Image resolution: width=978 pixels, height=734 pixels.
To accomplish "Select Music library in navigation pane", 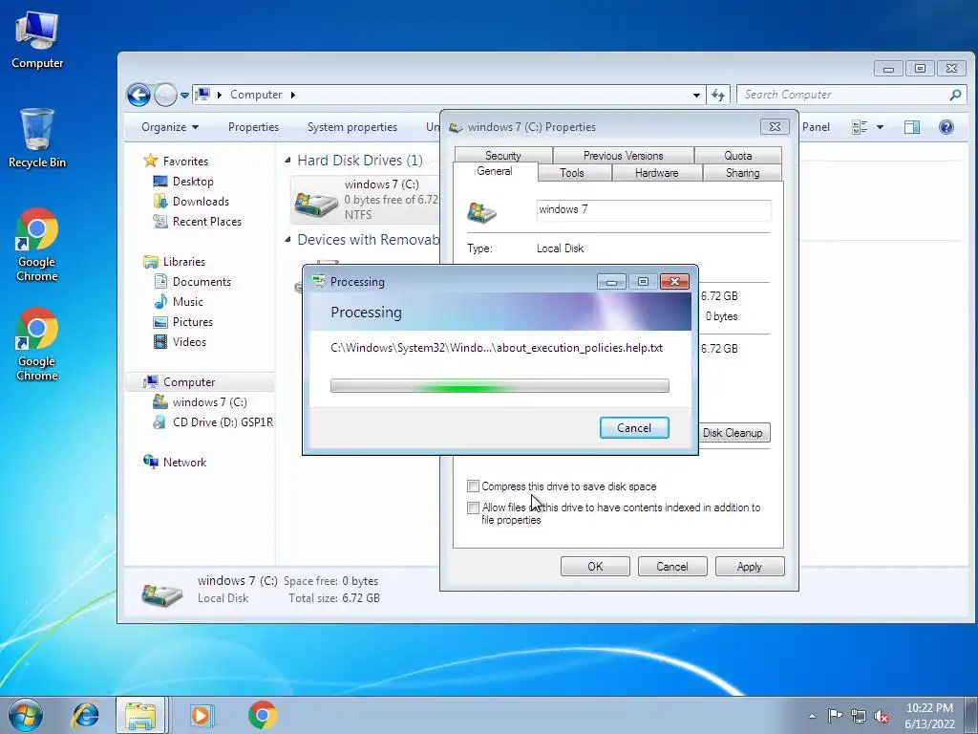I will [179, 301].
